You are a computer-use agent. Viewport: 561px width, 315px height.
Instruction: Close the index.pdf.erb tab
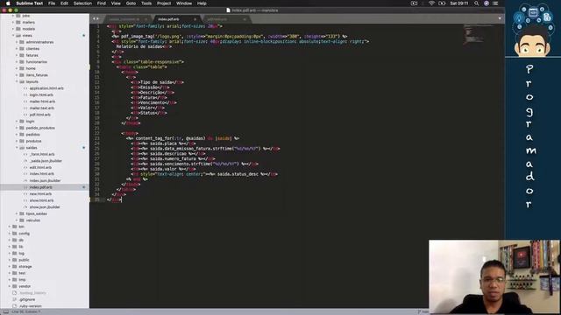click(195, 19)
